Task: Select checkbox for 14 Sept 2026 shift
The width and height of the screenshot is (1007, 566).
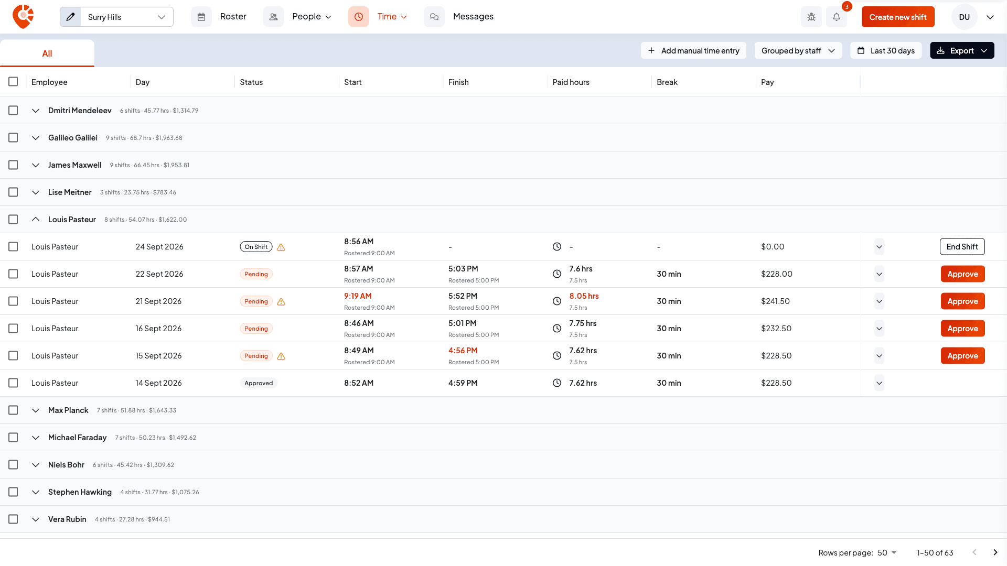Action: pyautogui.click(x=13, y=383)
